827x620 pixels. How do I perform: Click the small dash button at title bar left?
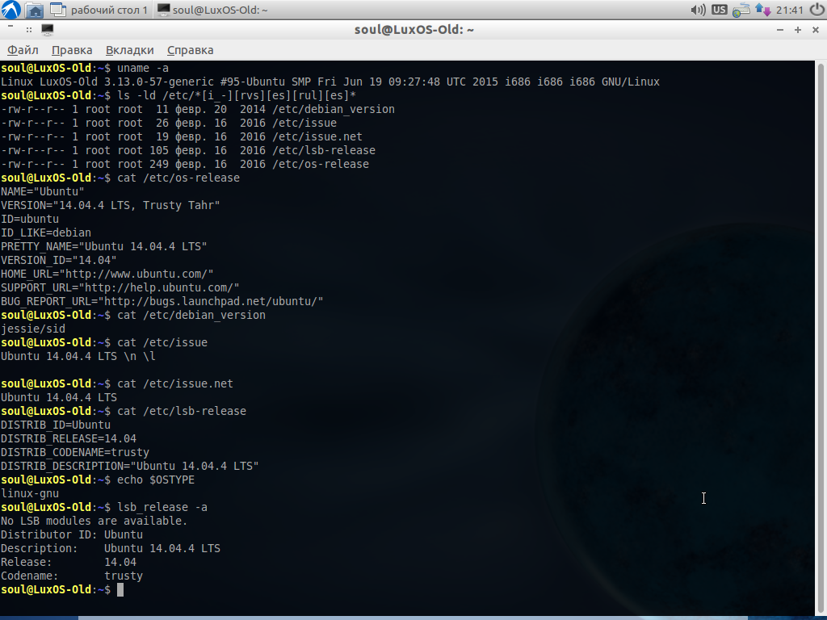(x=10, y=26)
